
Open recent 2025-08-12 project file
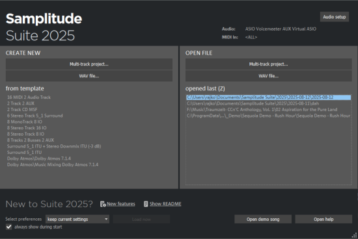coord(268,97)
